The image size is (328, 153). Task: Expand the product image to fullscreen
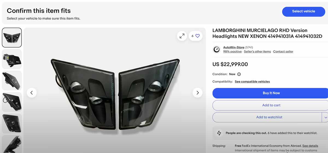(x=182, y=36)
